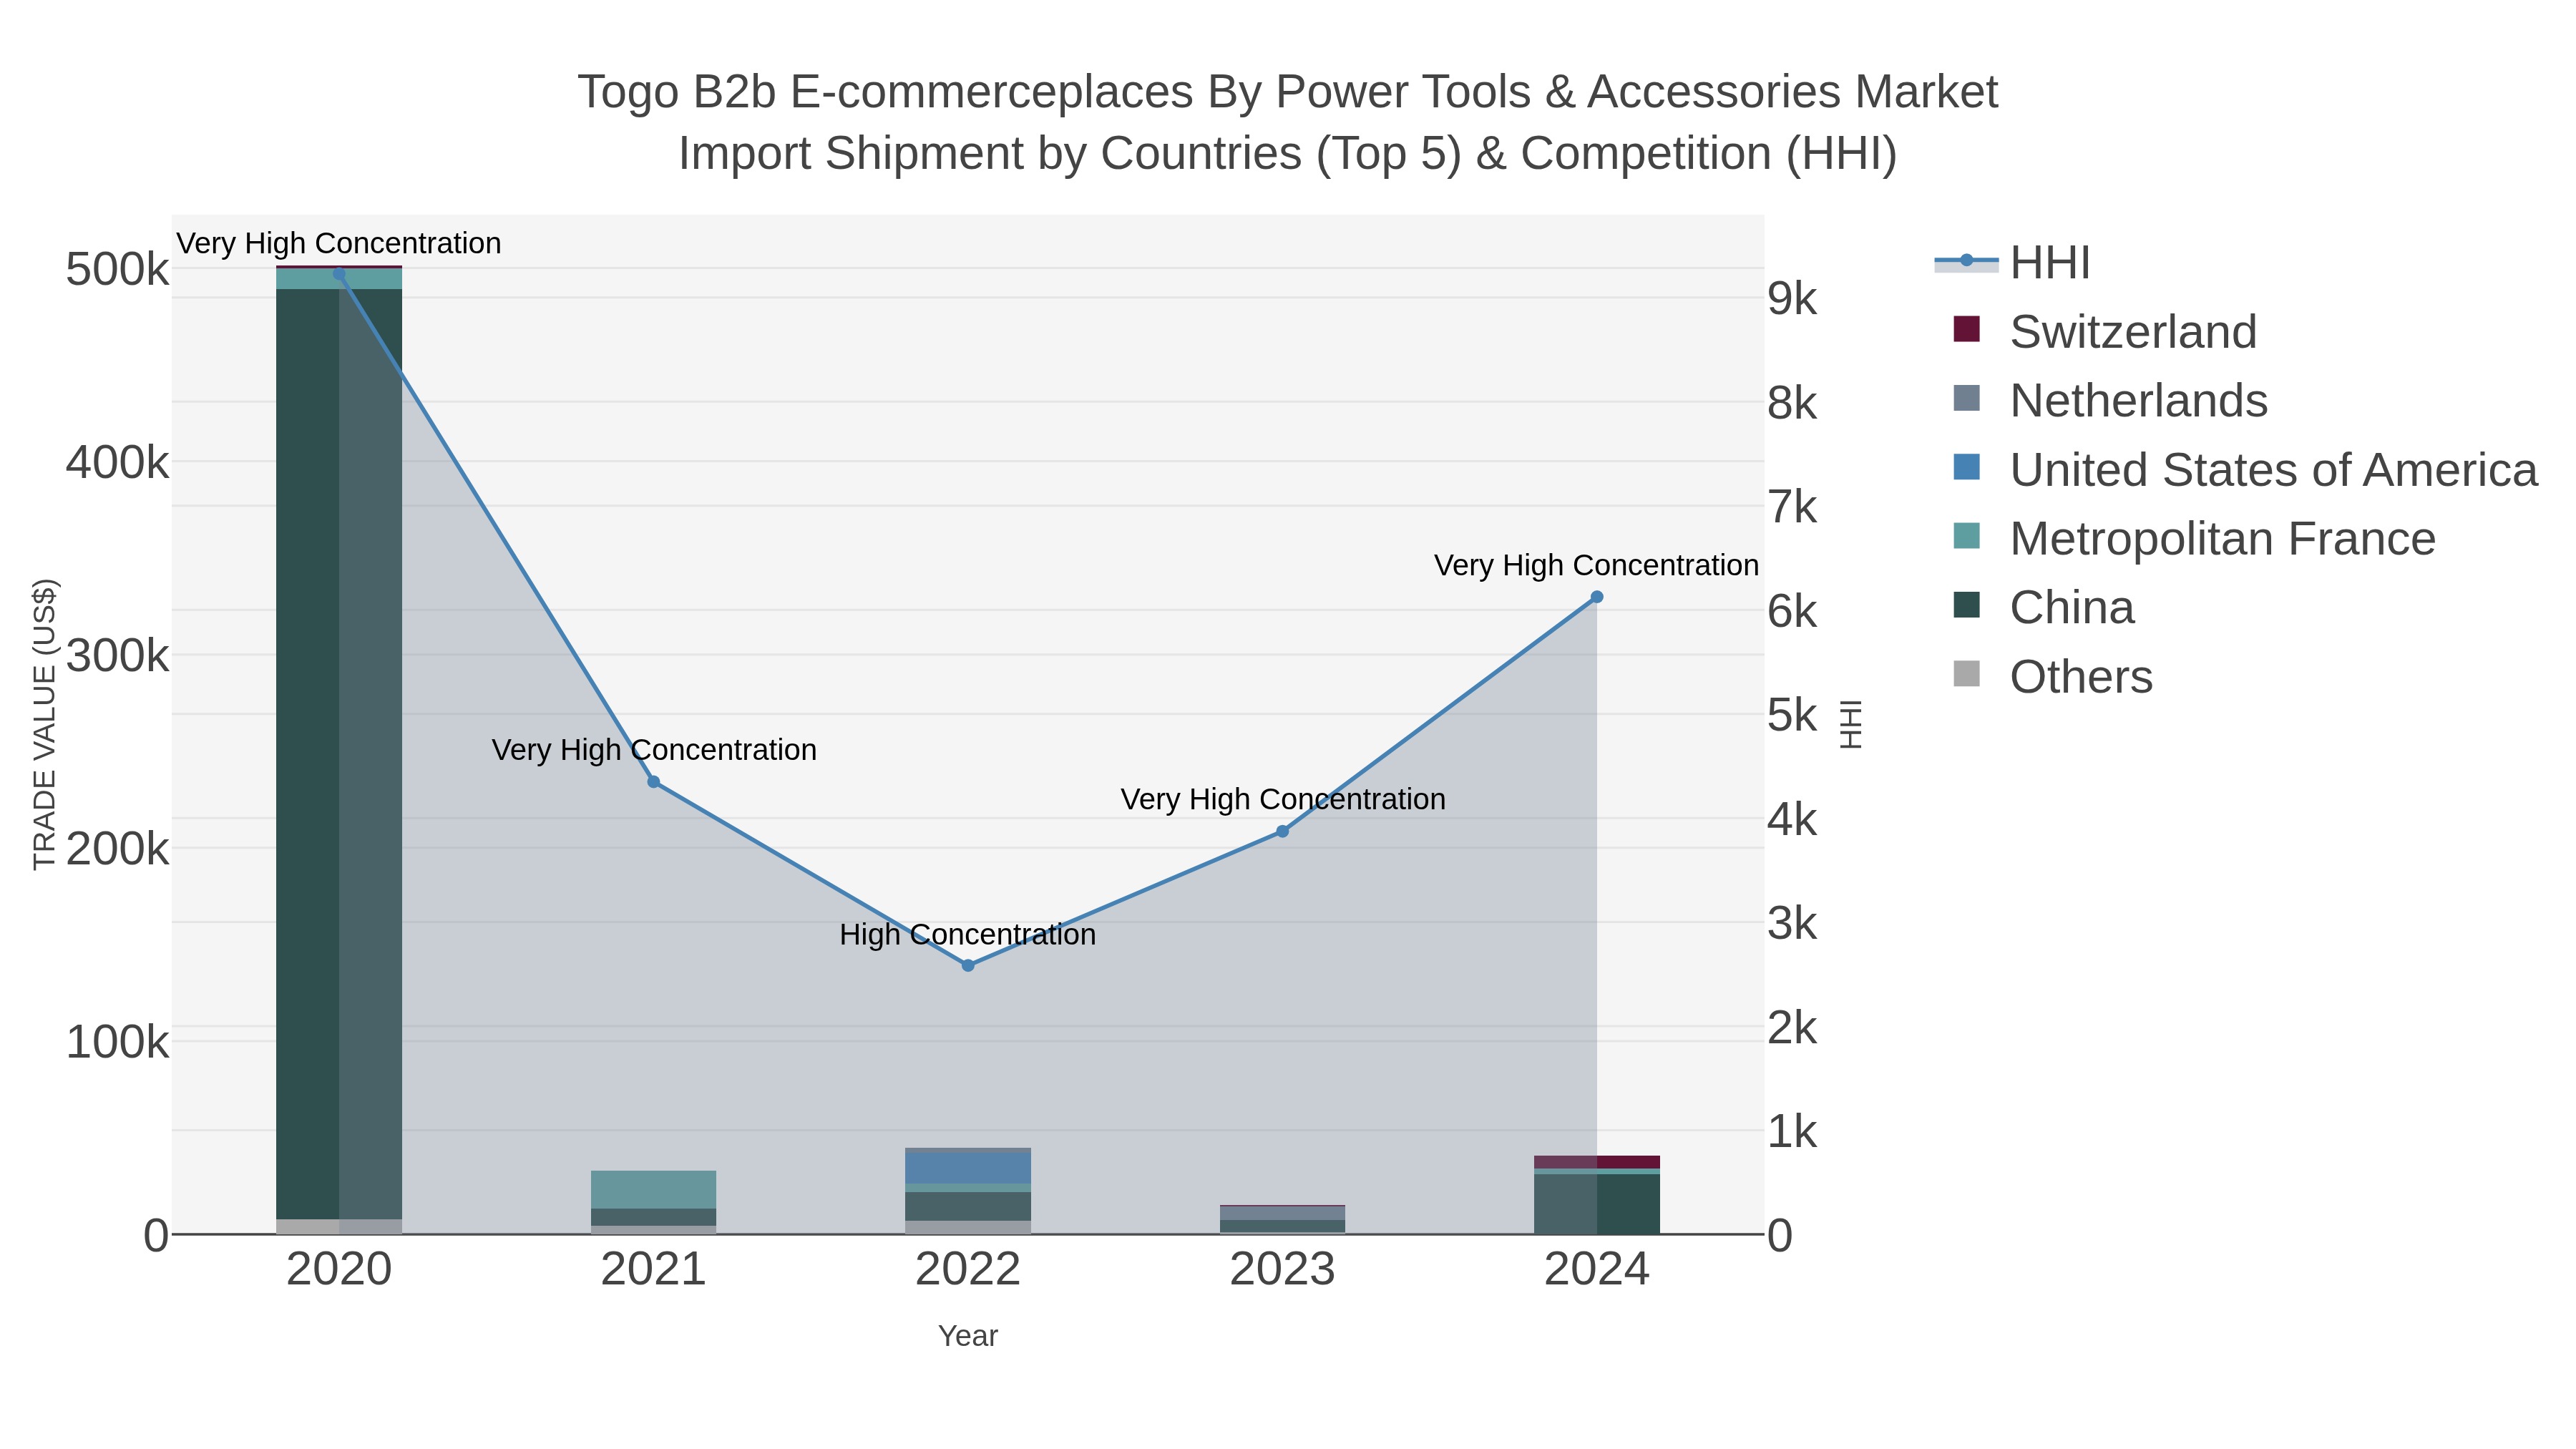The width and height of the screenshot is (2576, 1449).
Task: Click the United States bar segment for 2022
Action: point(968,1169)
